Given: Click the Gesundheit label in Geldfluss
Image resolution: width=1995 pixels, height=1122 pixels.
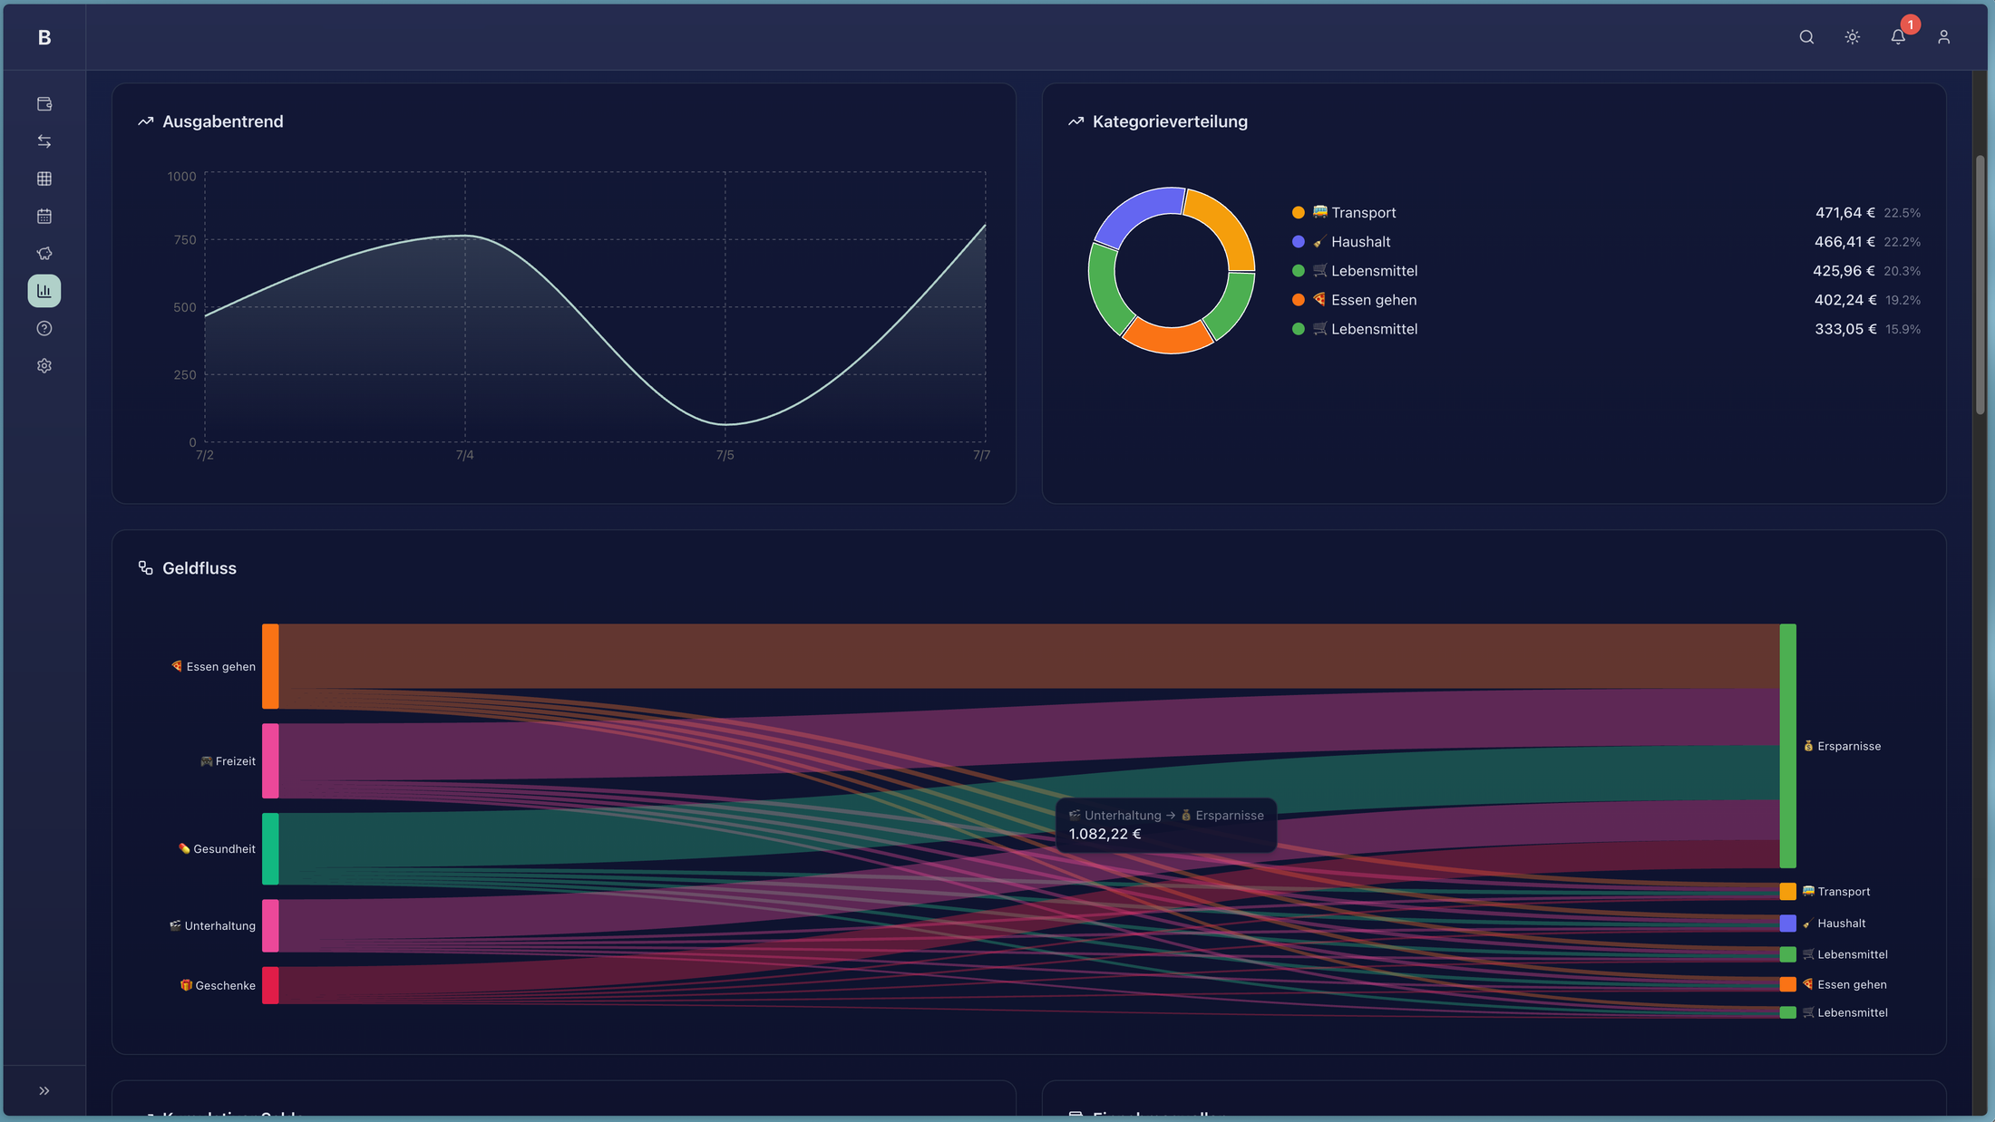Looking at the screenshot, I should [217, 849].
